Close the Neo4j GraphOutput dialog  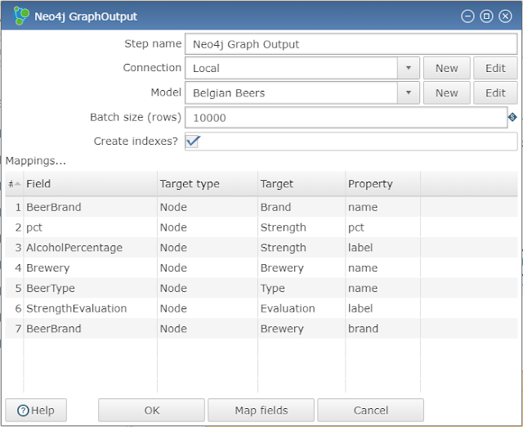[x=504, y=16]
